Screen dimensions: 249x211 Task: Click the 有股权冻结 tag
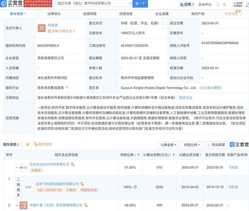(89, 190)
